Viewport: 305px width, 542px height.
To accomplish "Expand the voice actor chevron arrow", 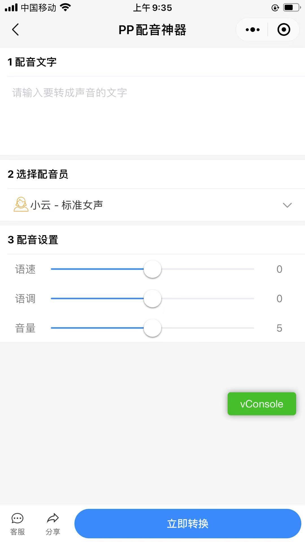I will [x=287, y=205].
